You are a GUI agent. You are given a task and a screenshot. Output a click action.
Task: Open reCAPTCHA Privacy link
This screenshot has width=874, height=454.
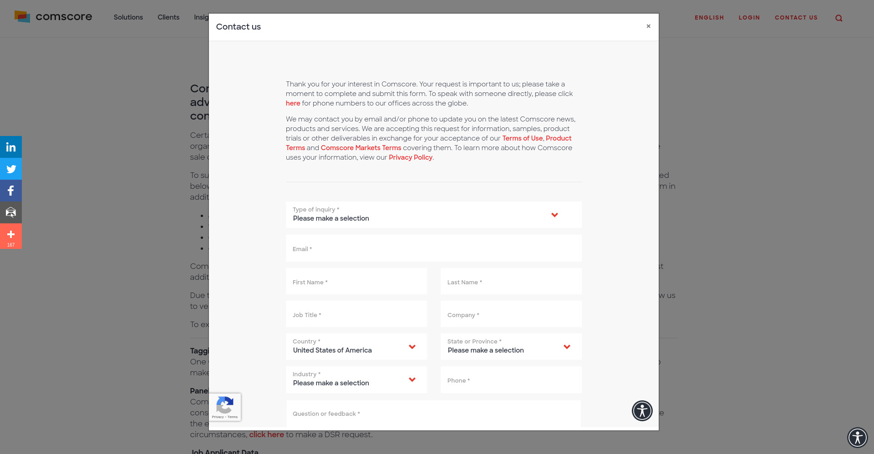(x=218, y=417)
